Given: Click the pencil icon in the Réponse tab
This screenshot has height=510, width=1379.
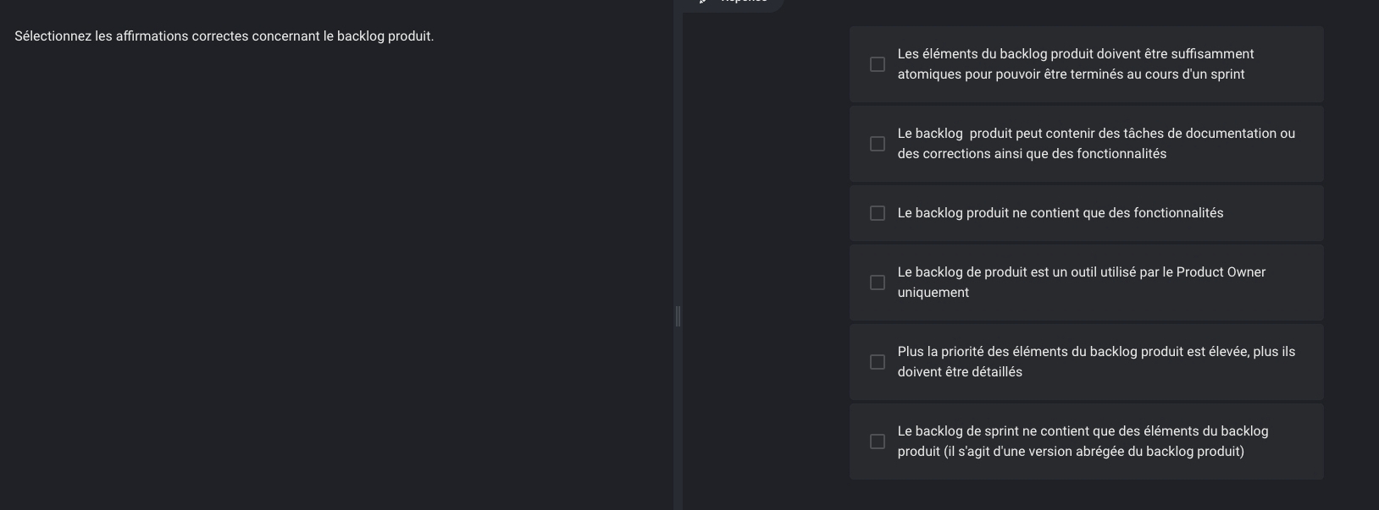Looking at the screenshot, I should tap(703, 2).
